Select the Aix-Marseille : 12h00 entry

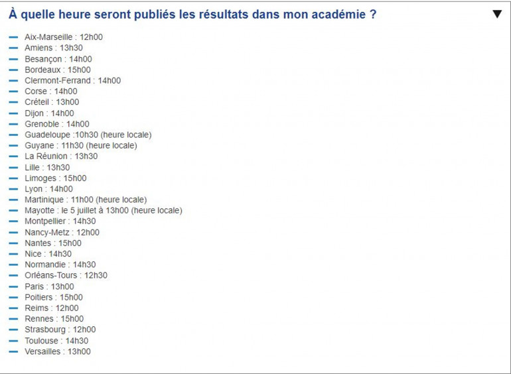64,37
